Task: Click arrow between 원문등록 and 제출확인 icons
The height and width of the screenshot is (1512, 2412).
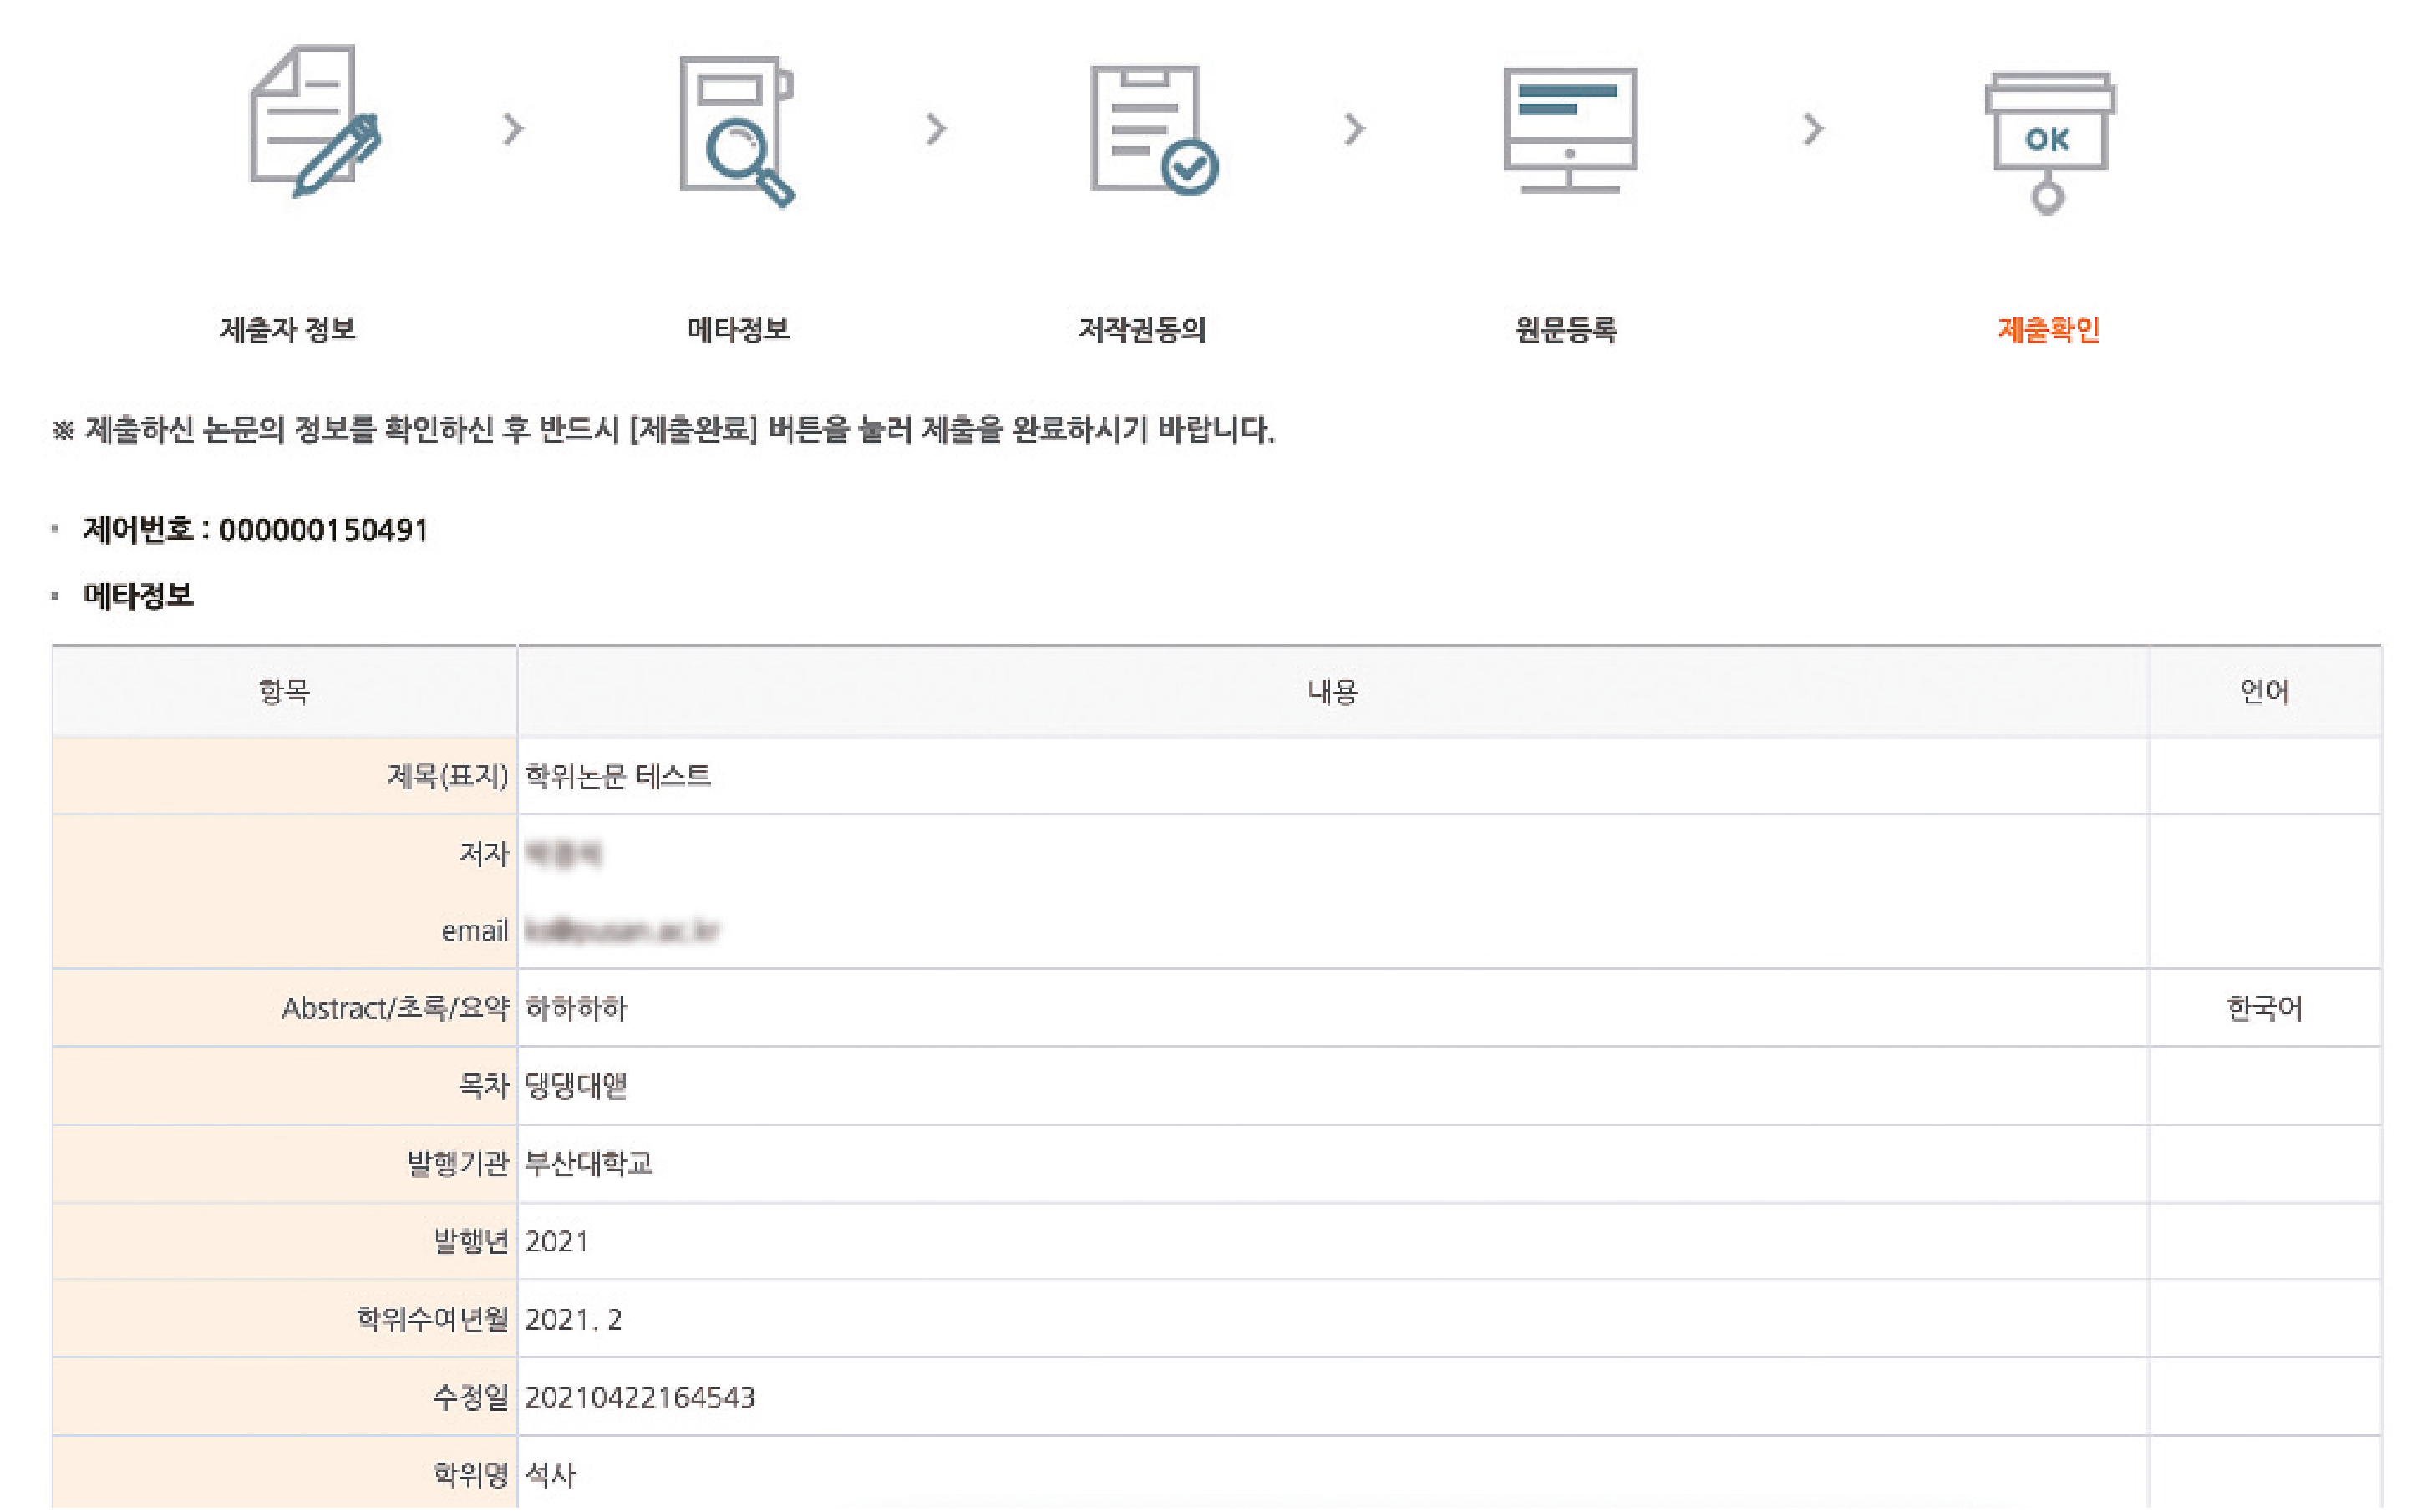Action: pos(1813,129)
